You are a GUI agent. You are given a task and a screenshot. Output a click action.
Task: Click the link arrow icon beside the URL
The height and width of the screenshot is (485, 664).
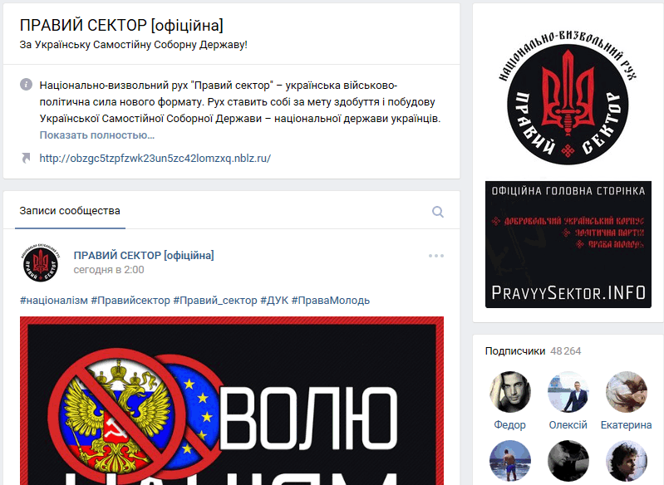pos(27,159)
